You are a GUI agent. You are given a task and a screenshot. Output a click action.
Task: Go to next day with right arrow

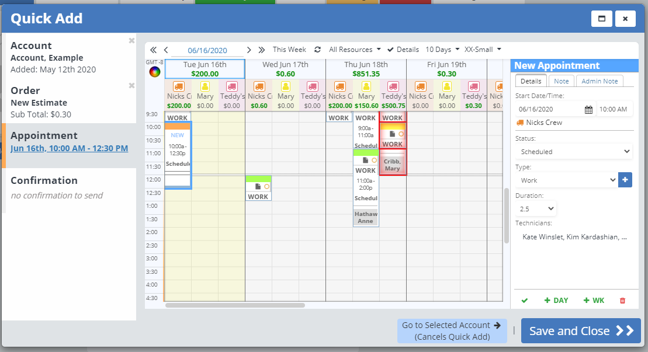(249, 50)
